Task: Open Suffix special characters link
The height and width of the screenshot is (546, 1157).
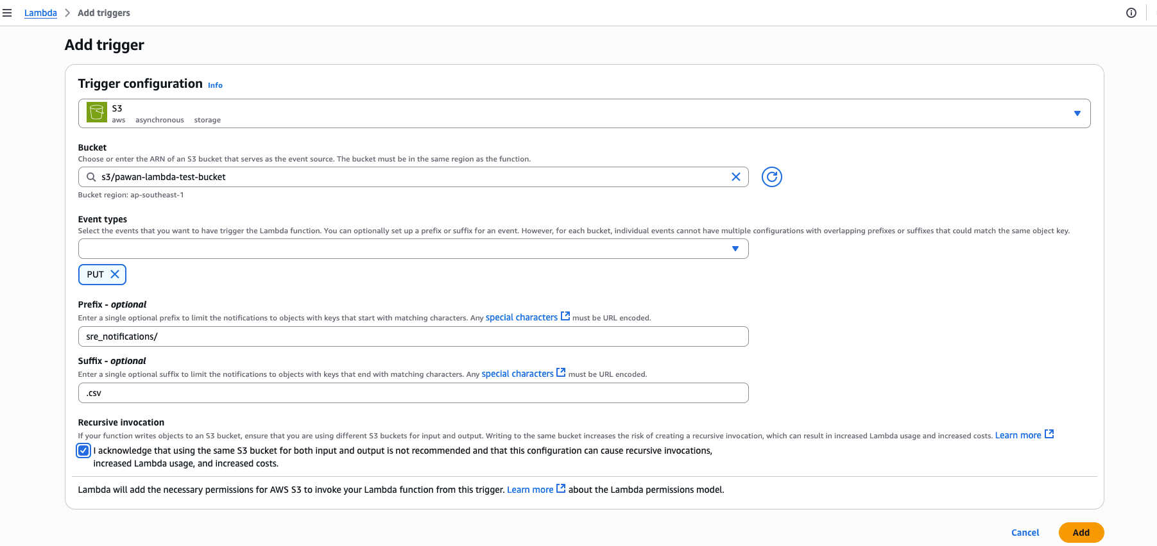Action: click(524, 374)
